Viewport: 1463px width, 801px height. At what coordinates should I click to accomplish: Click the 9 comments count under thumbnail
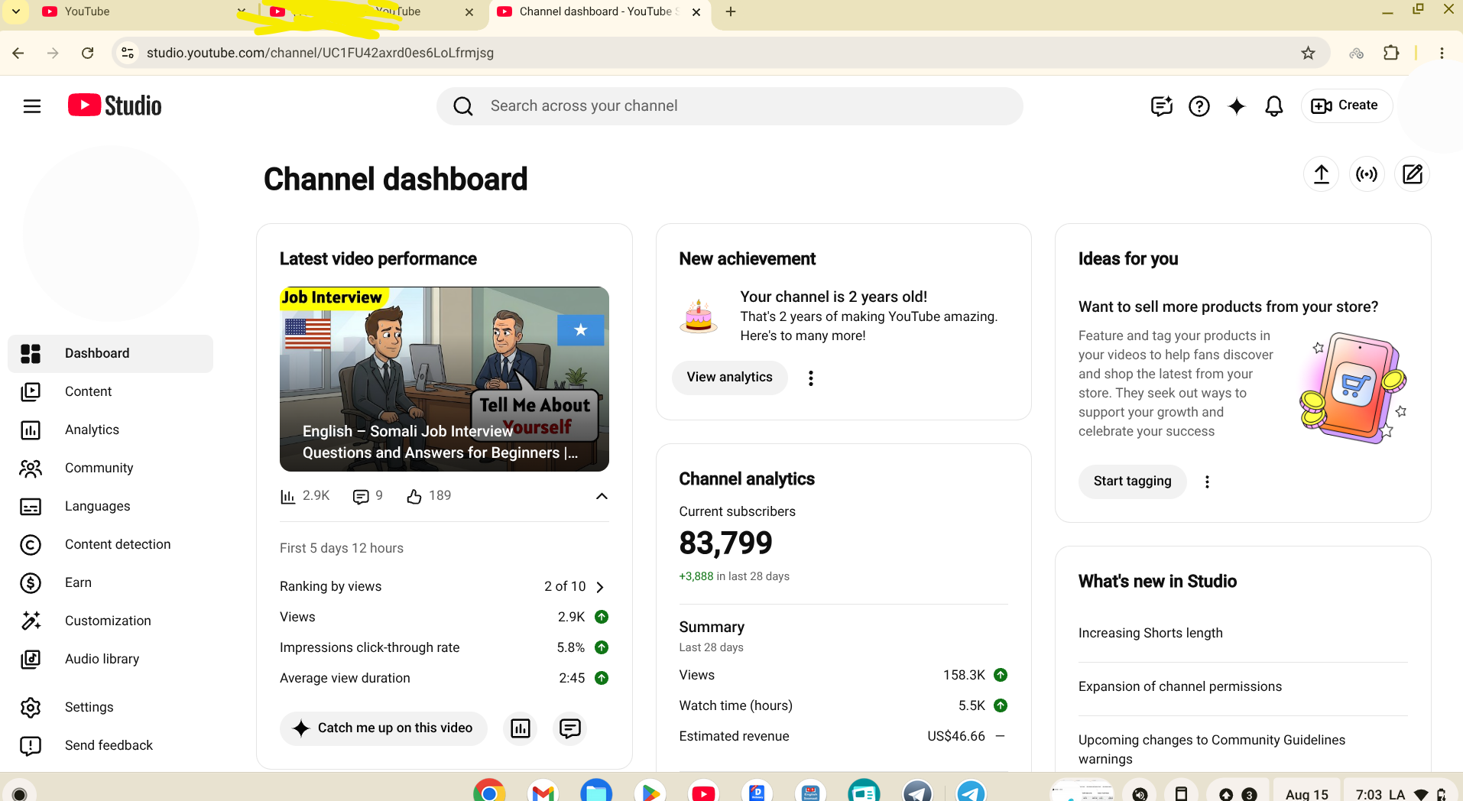[x=368, y=496]
